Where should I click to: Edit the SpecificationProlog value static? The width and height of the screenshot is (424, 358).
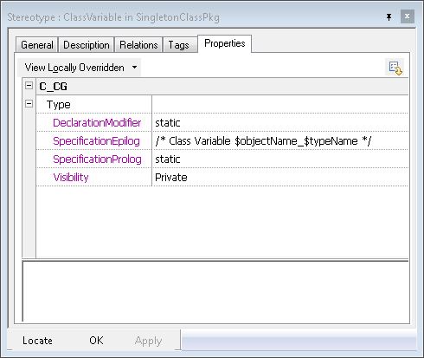(x=280, y=159)
